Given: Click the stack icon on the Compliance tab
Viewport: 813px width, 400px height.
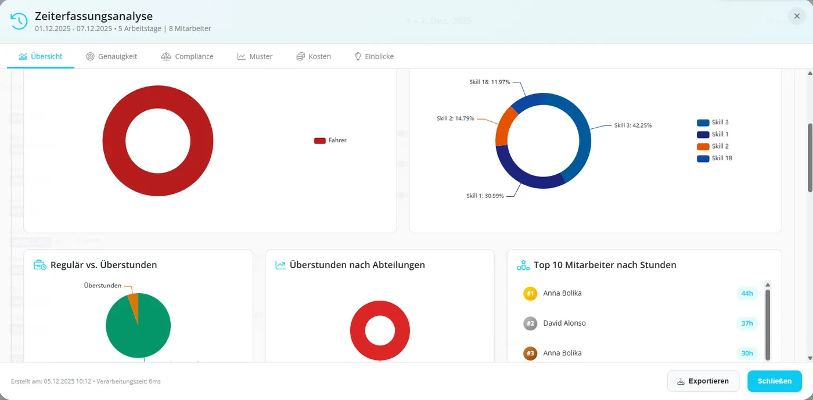Looking at the screenshot, I should (166, 56).
